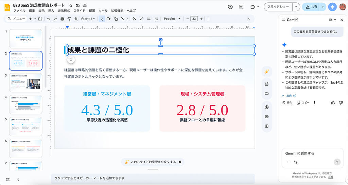Viewport: 348px width, 185px height.
Task: Edit the font size field 33
Action: point(194,19)
